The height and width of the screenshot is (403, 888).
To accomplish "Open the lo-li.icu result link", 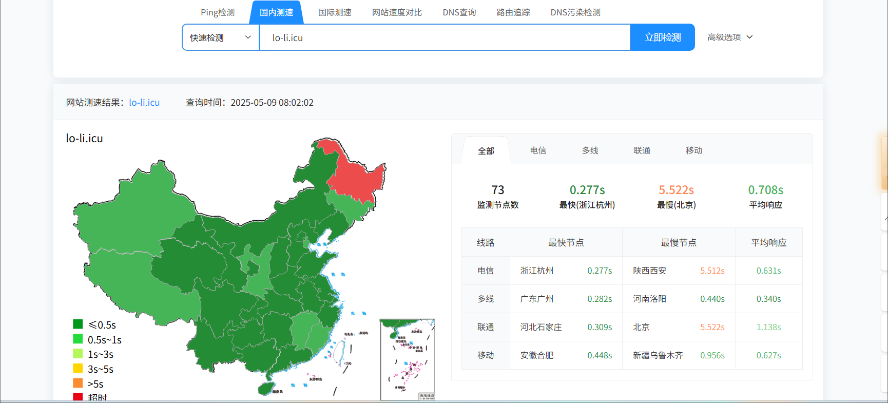I will pyautogui.click(x=144, y=103).
